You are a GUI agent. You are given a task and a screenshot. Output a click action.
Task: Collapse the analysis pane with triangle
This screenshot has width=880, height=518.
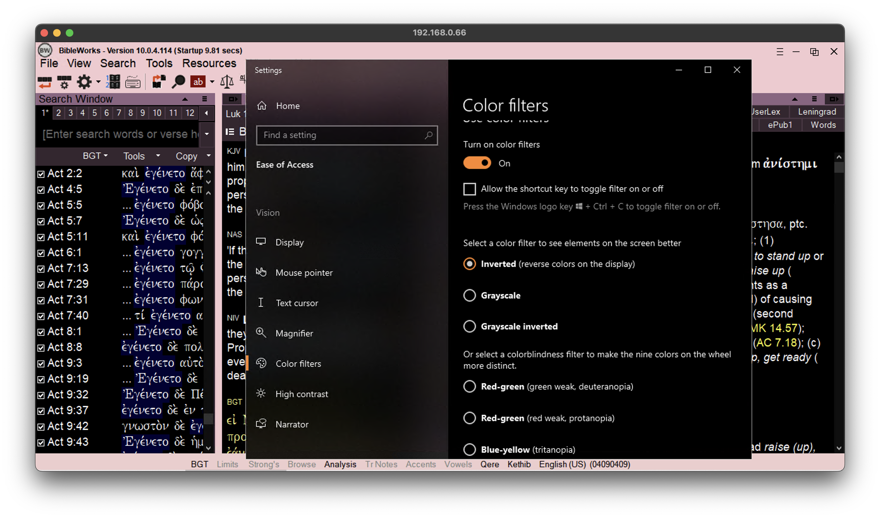(x=795, y=99)
